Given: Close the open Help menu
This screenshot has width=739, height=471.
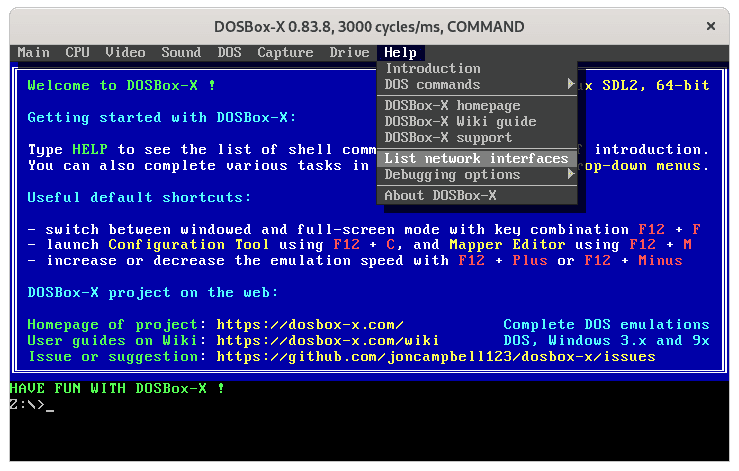Looking at the screenshot, I should tap(400, 52).
